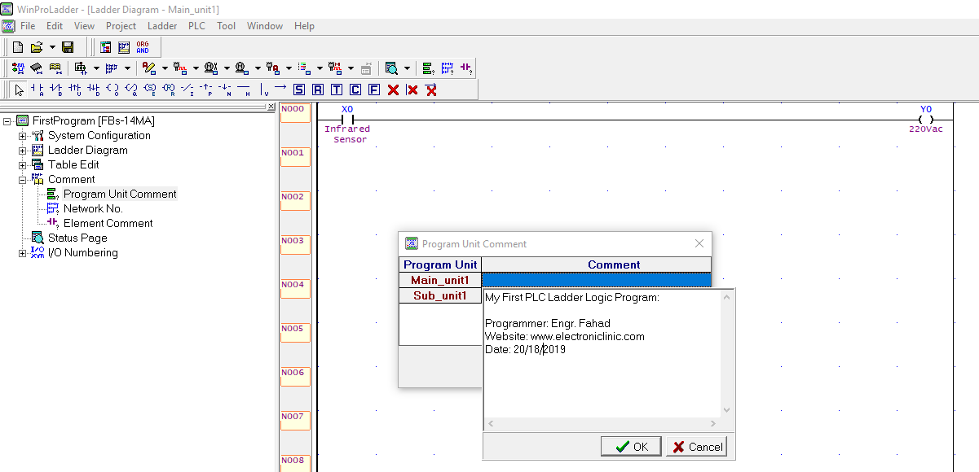This screenshot has width=979, height=472.
Task: Create a new project file
Action: (x=18, y=47)
